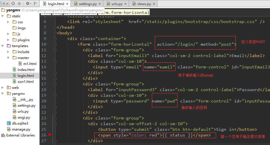Click the red color value in span style

tap(153, 135)
